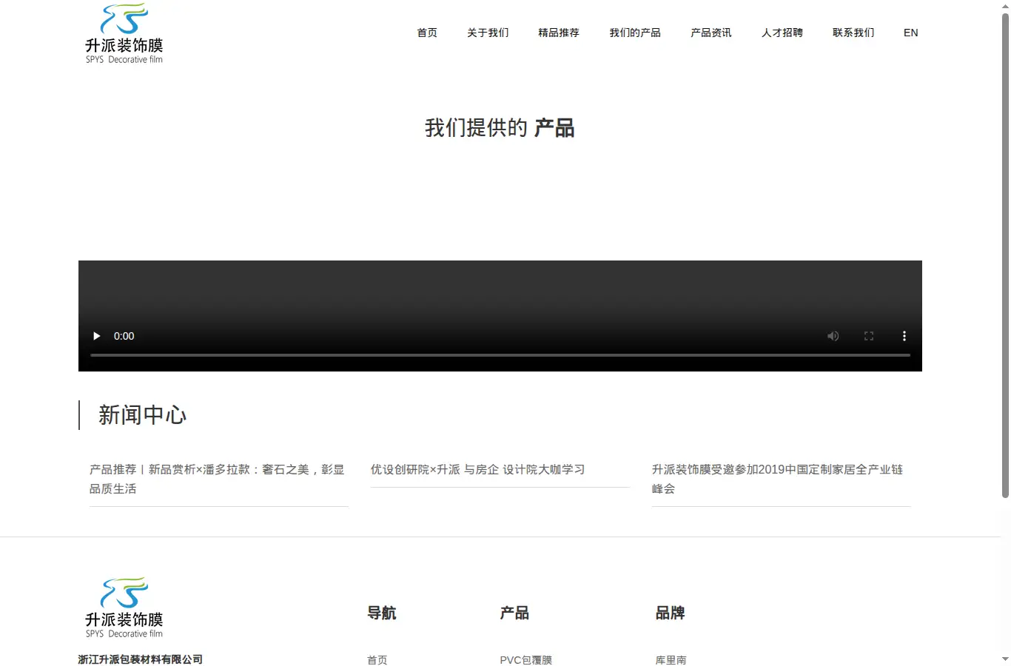Open news article 新品赏析×潘多拉款
Screen dimensions: 1011x666
click(218, 479)
